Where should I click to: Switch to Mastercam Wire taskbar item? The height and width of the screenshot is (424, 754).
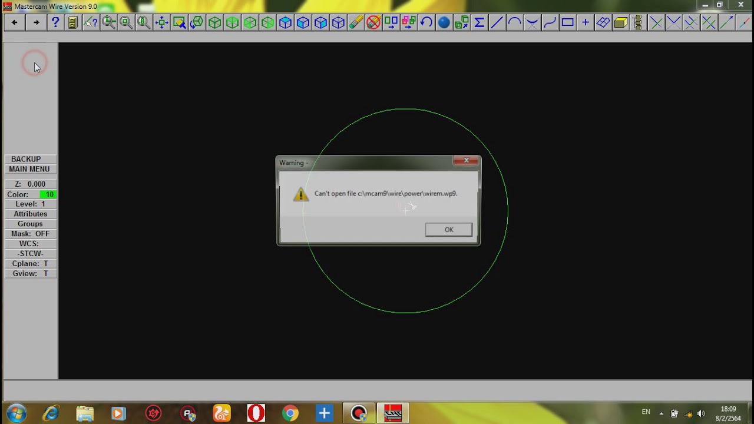tap(393, 413)
